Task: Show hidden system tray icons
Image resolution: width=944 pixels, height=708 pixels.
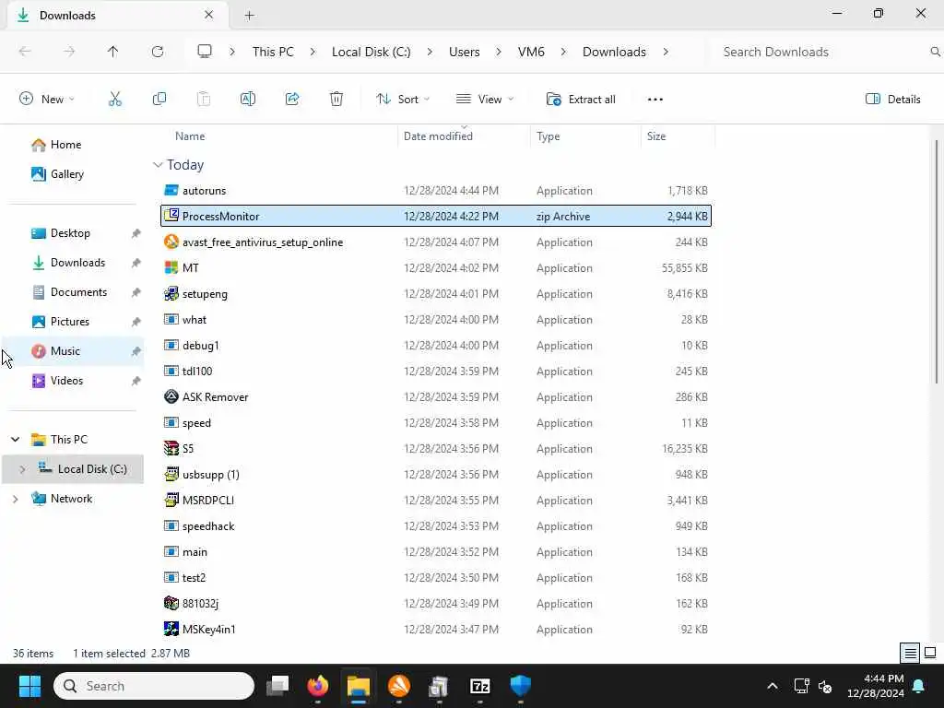Action: tap(773, 686)
